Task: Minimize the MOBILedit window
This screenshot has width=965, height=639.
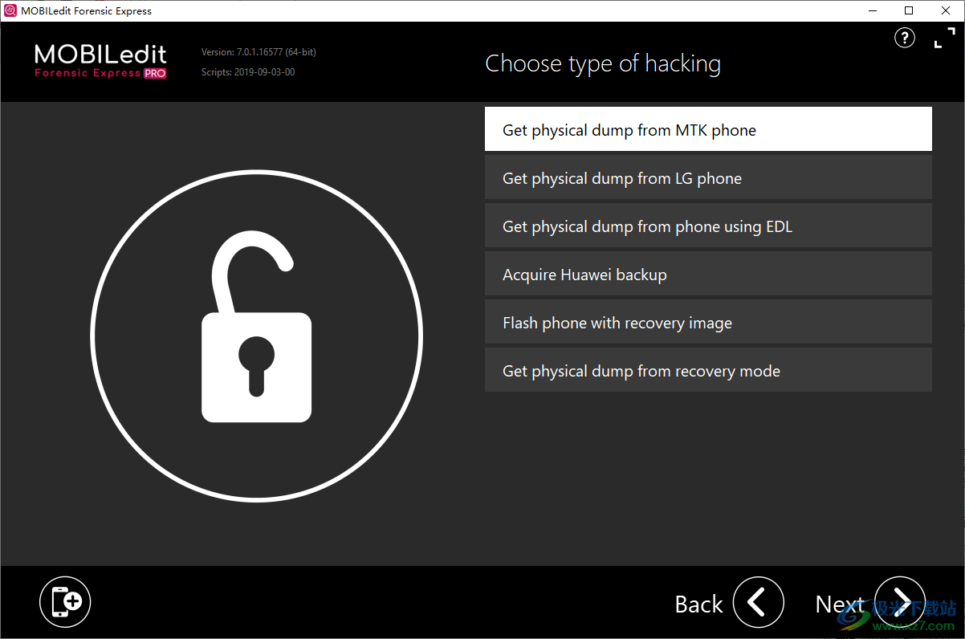Action: click(872, 10)
